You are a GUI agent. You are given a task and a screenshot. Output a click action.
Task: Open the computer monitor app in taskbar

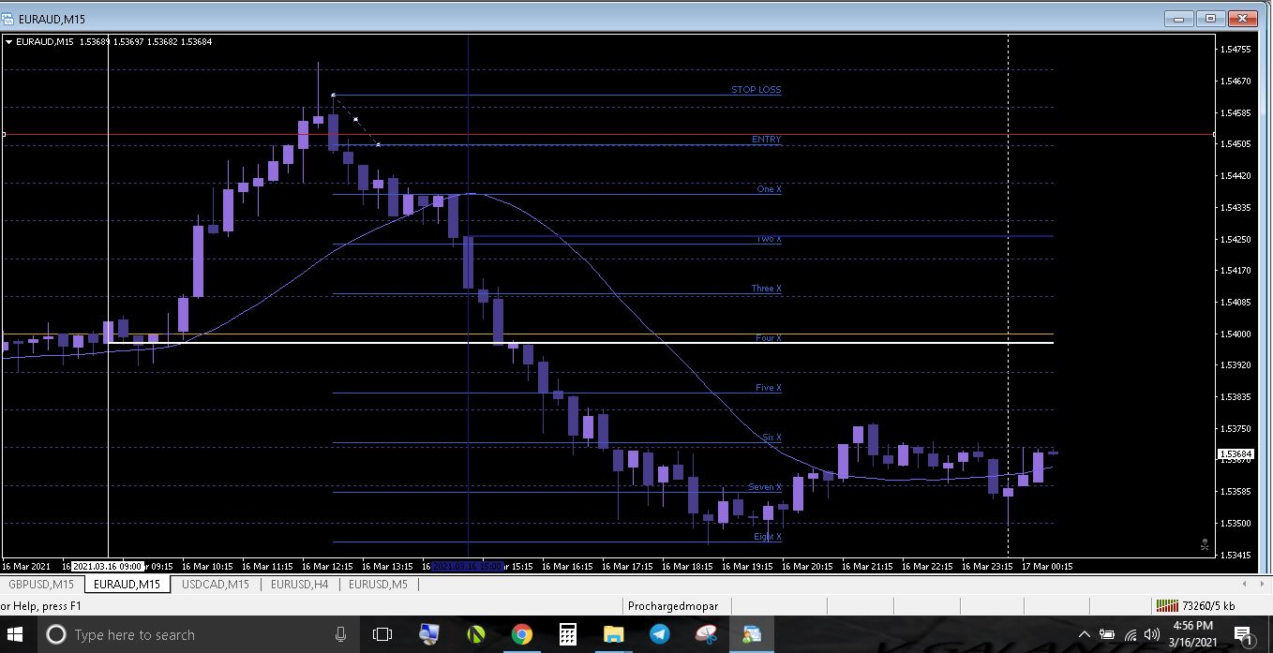click(x=429, y=634)
